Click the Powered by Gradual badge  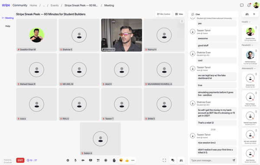8,161
